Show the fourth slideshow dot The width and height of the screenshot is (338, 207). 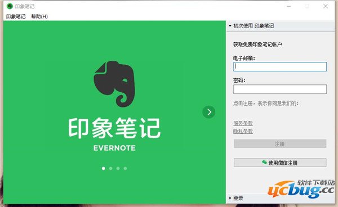(125, 168)
